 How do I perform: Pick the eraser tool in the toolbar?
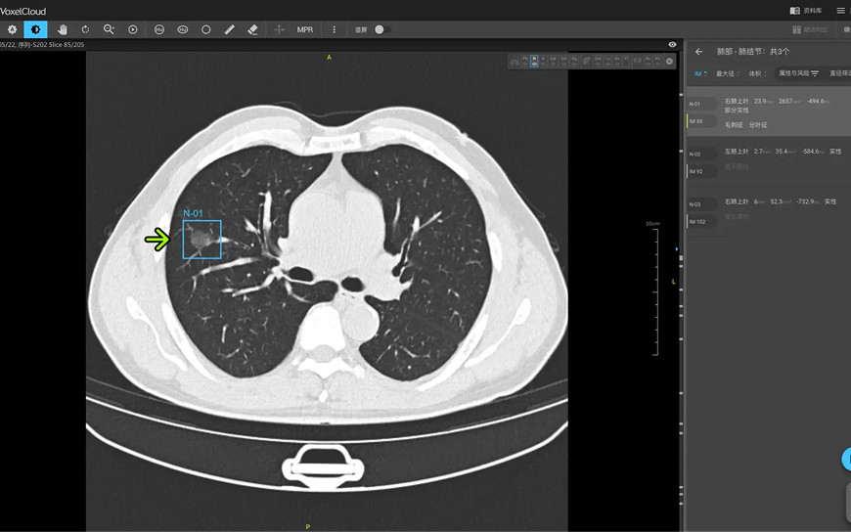coord(253,29)
